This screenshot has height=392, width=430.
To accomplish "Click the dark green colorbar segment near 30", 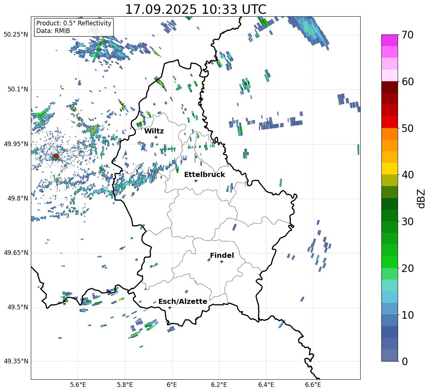I will [x=389, y=215].
